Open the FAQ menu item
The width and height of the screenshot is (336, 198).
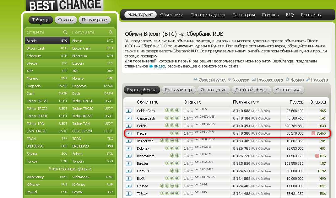click(290, 15)
